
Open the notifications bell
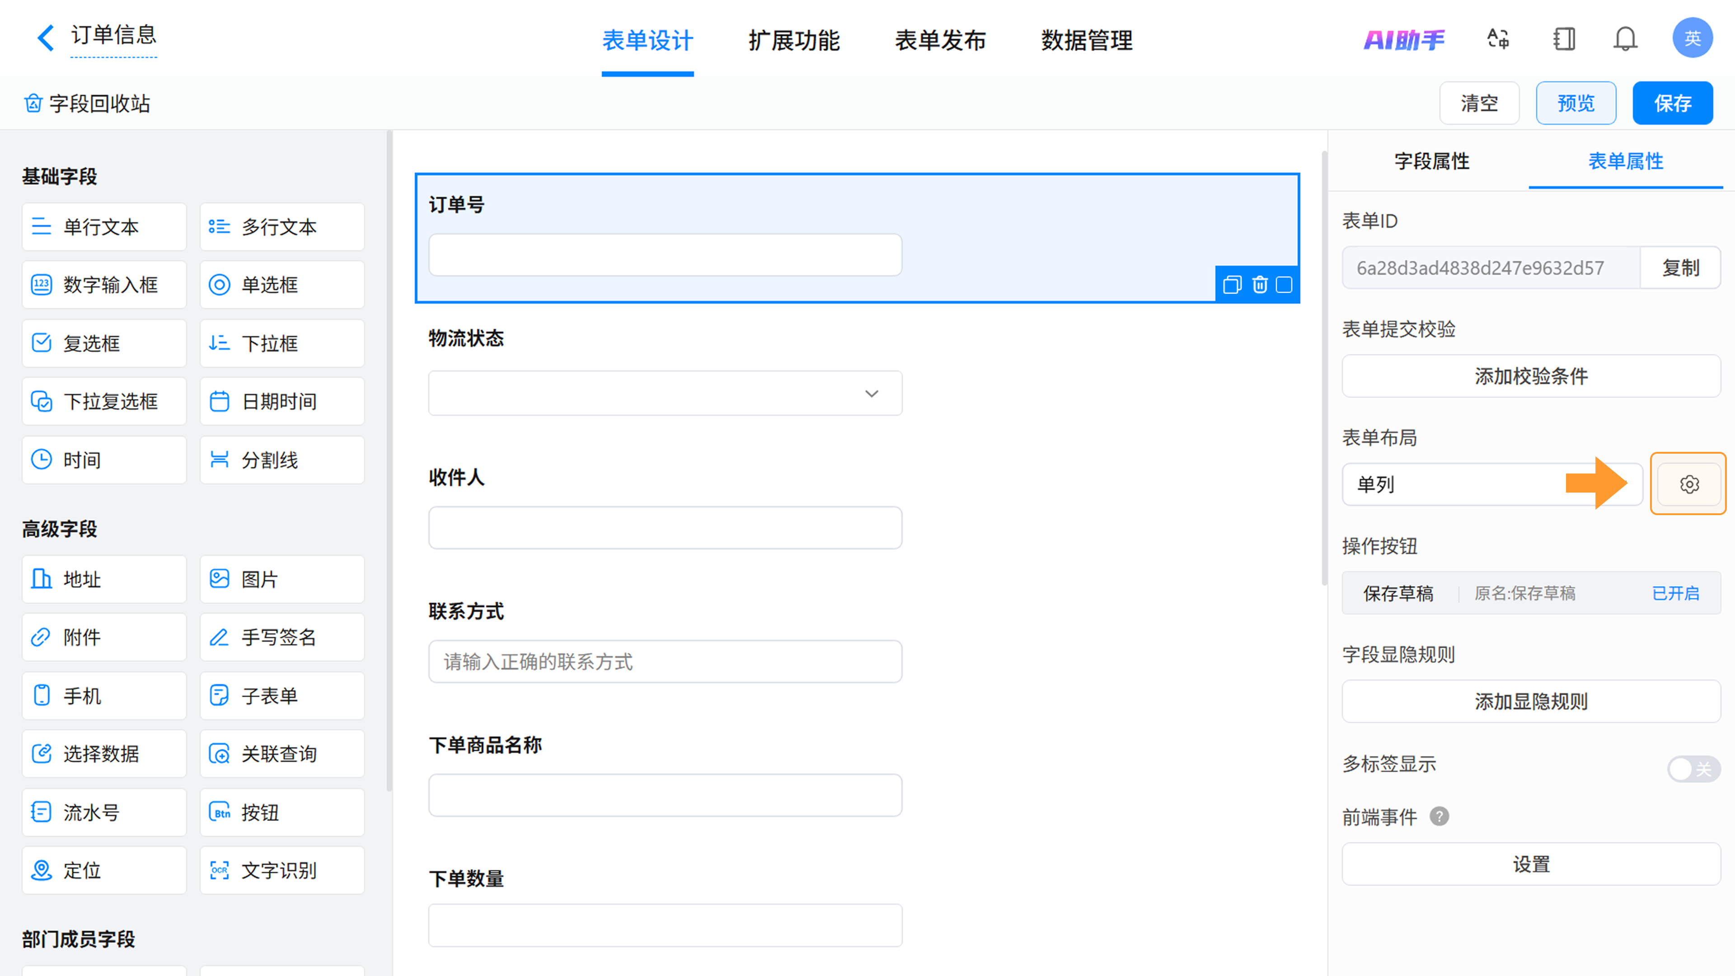[1625, 39]
